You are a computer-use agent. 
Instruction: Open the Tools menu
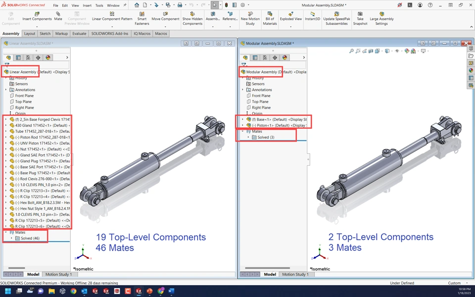pos(99,5)
